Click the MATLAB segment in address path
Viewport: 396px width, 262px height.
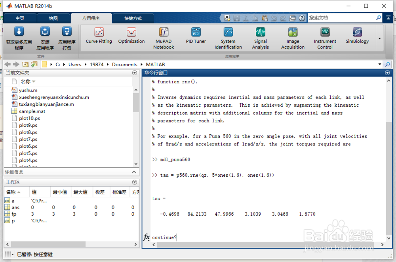pyautogui.click(x=155, y=65)
